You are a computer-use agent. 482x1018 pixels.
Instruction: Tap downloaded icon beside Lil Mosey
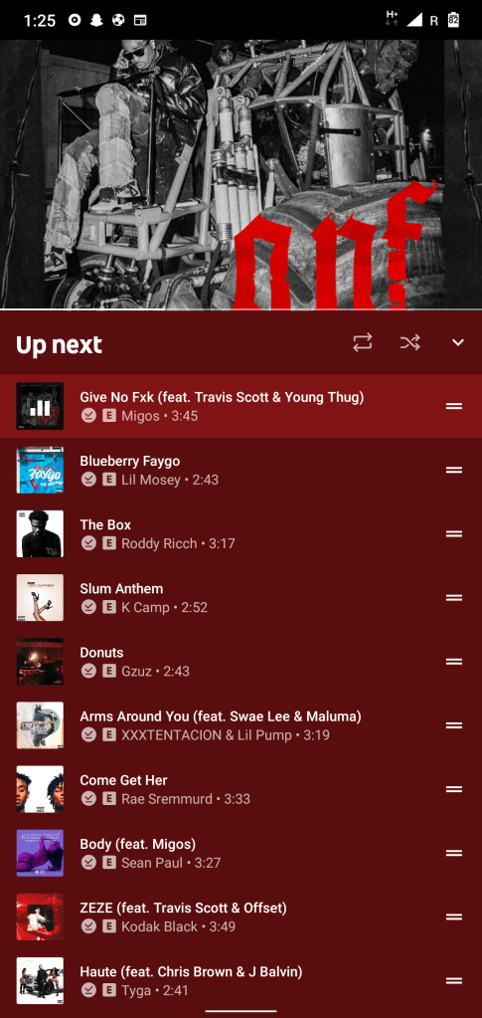coord(88,480)
